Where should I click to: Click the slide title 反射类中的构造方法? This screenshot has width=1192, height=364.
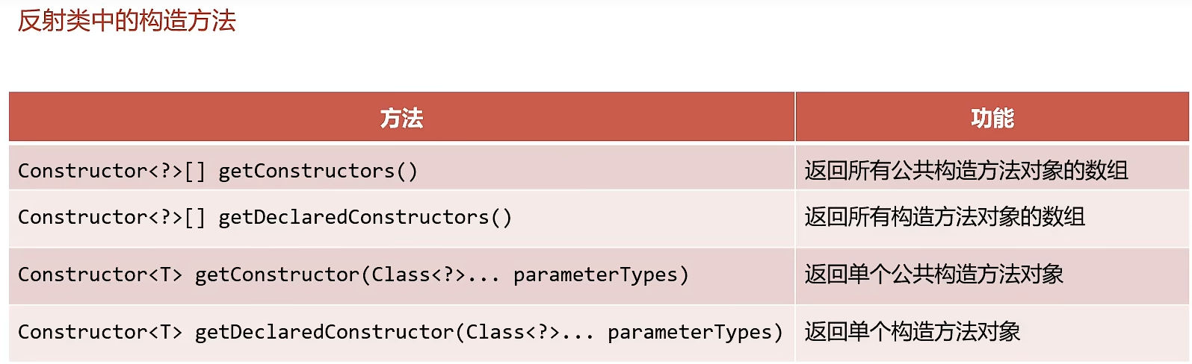click(x=126, y=21)
